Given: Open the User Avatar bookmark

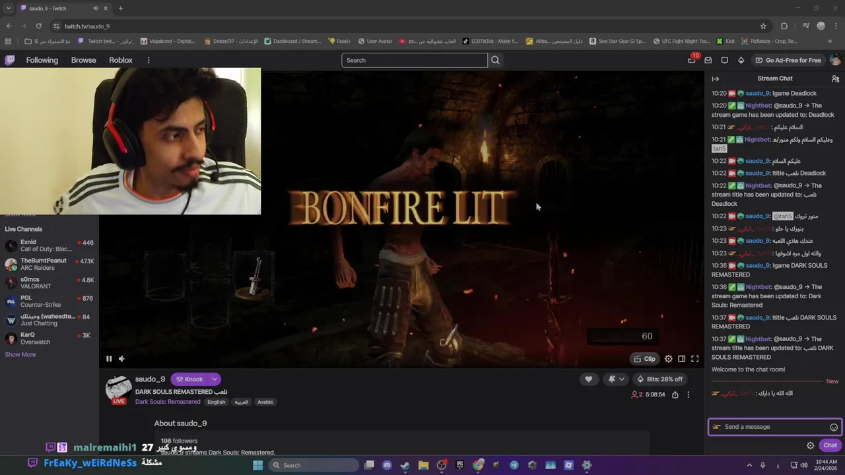Looking at the screenshot, I should pyautogui.click(x=375, y=41).
